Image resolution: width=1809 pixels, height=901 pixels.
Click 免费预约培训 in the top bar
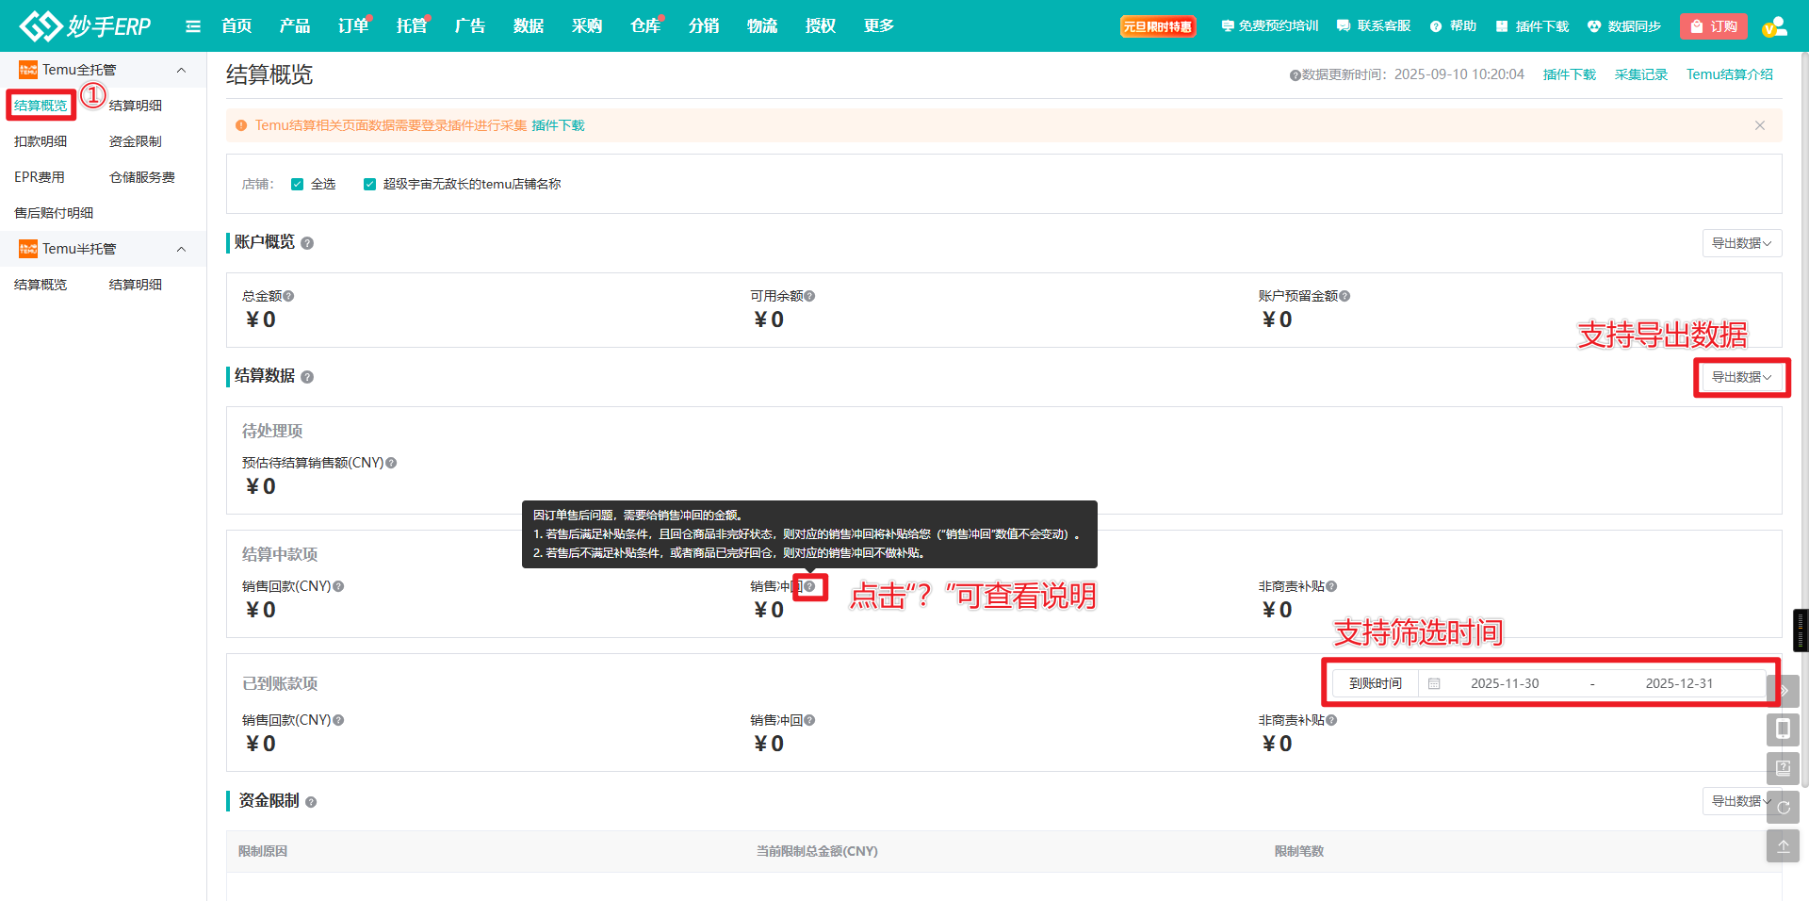[1270, 26]
